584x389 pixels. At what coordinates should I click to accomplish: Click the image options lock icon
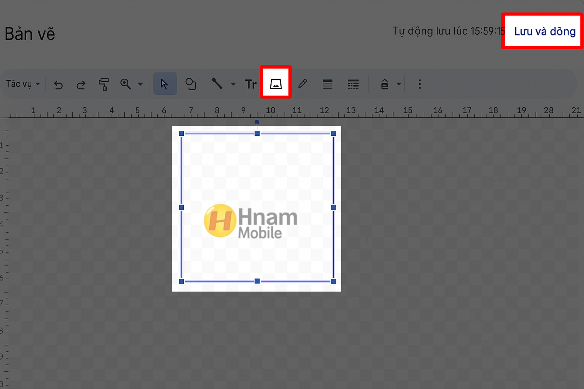[385, 84]
